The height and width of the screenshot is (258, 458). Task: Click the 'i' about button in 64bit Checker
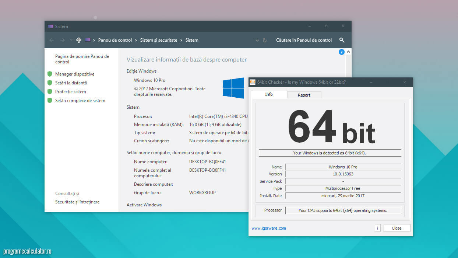(x=377, y=228)
